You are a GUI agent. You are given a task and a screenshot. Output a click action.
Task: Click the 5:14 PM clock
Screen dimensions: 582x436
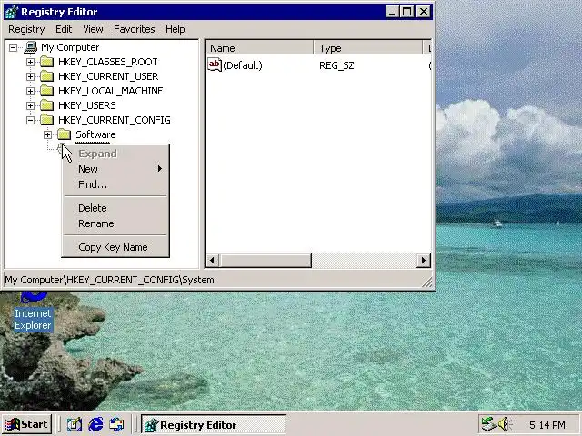[547, 425]
